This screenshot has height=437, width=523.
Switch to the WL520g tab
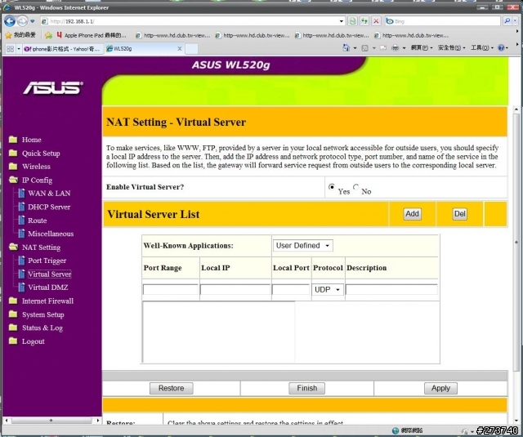[x=144, y=49]
